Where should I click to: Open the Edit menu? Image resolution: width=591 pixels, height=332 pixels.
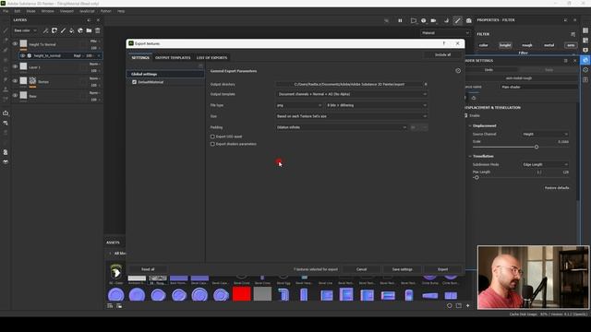click(x=18, y=11)
